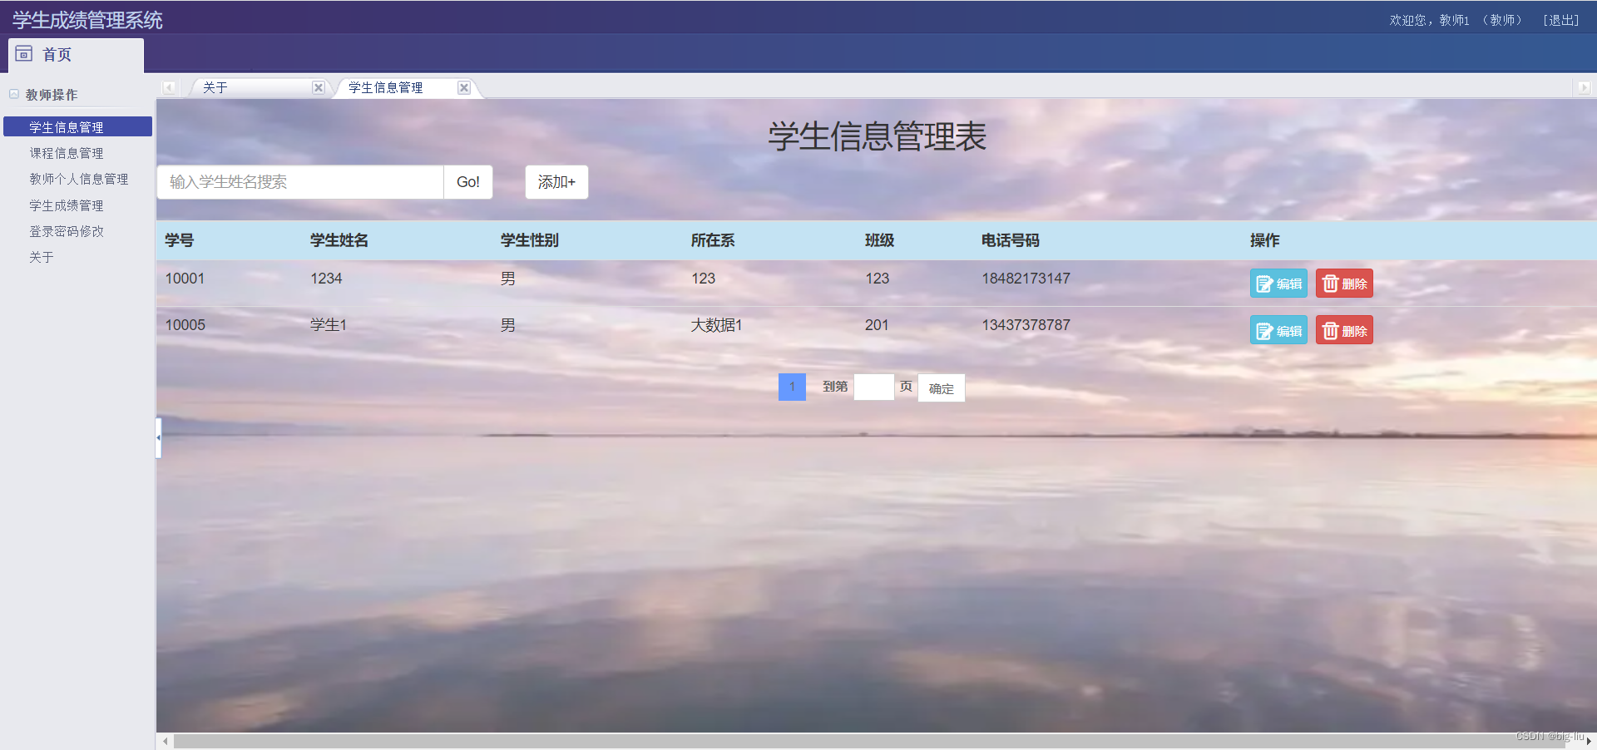Click page number 1 in pagination
Screen dimensions: 1597x750
coord(792,387)
